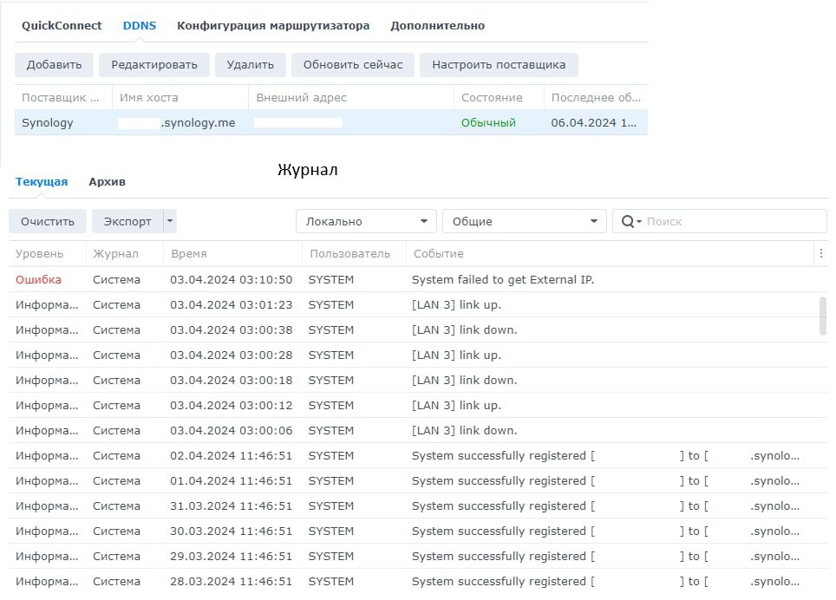
Task: Click the Удалить button
Action: [x=250, y=65]
